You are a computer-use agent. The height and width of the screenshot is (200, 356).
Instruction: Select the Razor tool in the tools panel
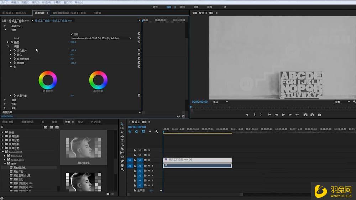[x=122, y=149]
